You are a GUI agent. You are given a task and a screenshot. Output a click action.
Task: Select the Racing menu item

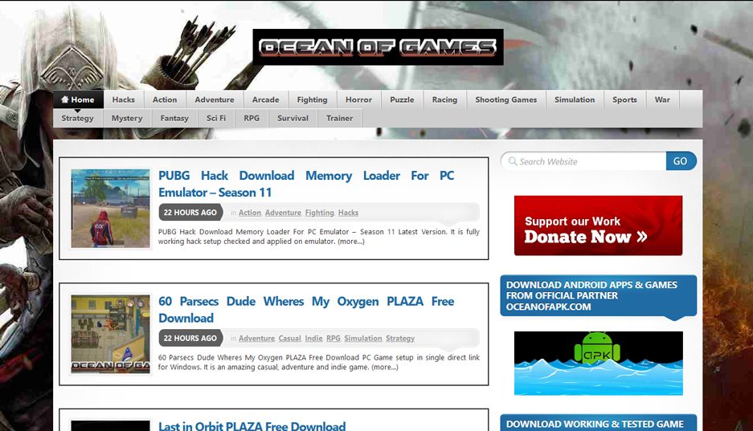pos(444,100)
